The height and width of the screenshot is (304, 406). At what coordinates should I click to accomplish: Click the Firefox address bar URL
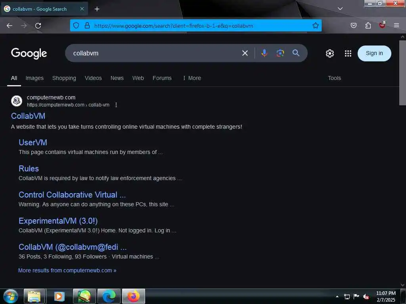(x=174, y=26)
